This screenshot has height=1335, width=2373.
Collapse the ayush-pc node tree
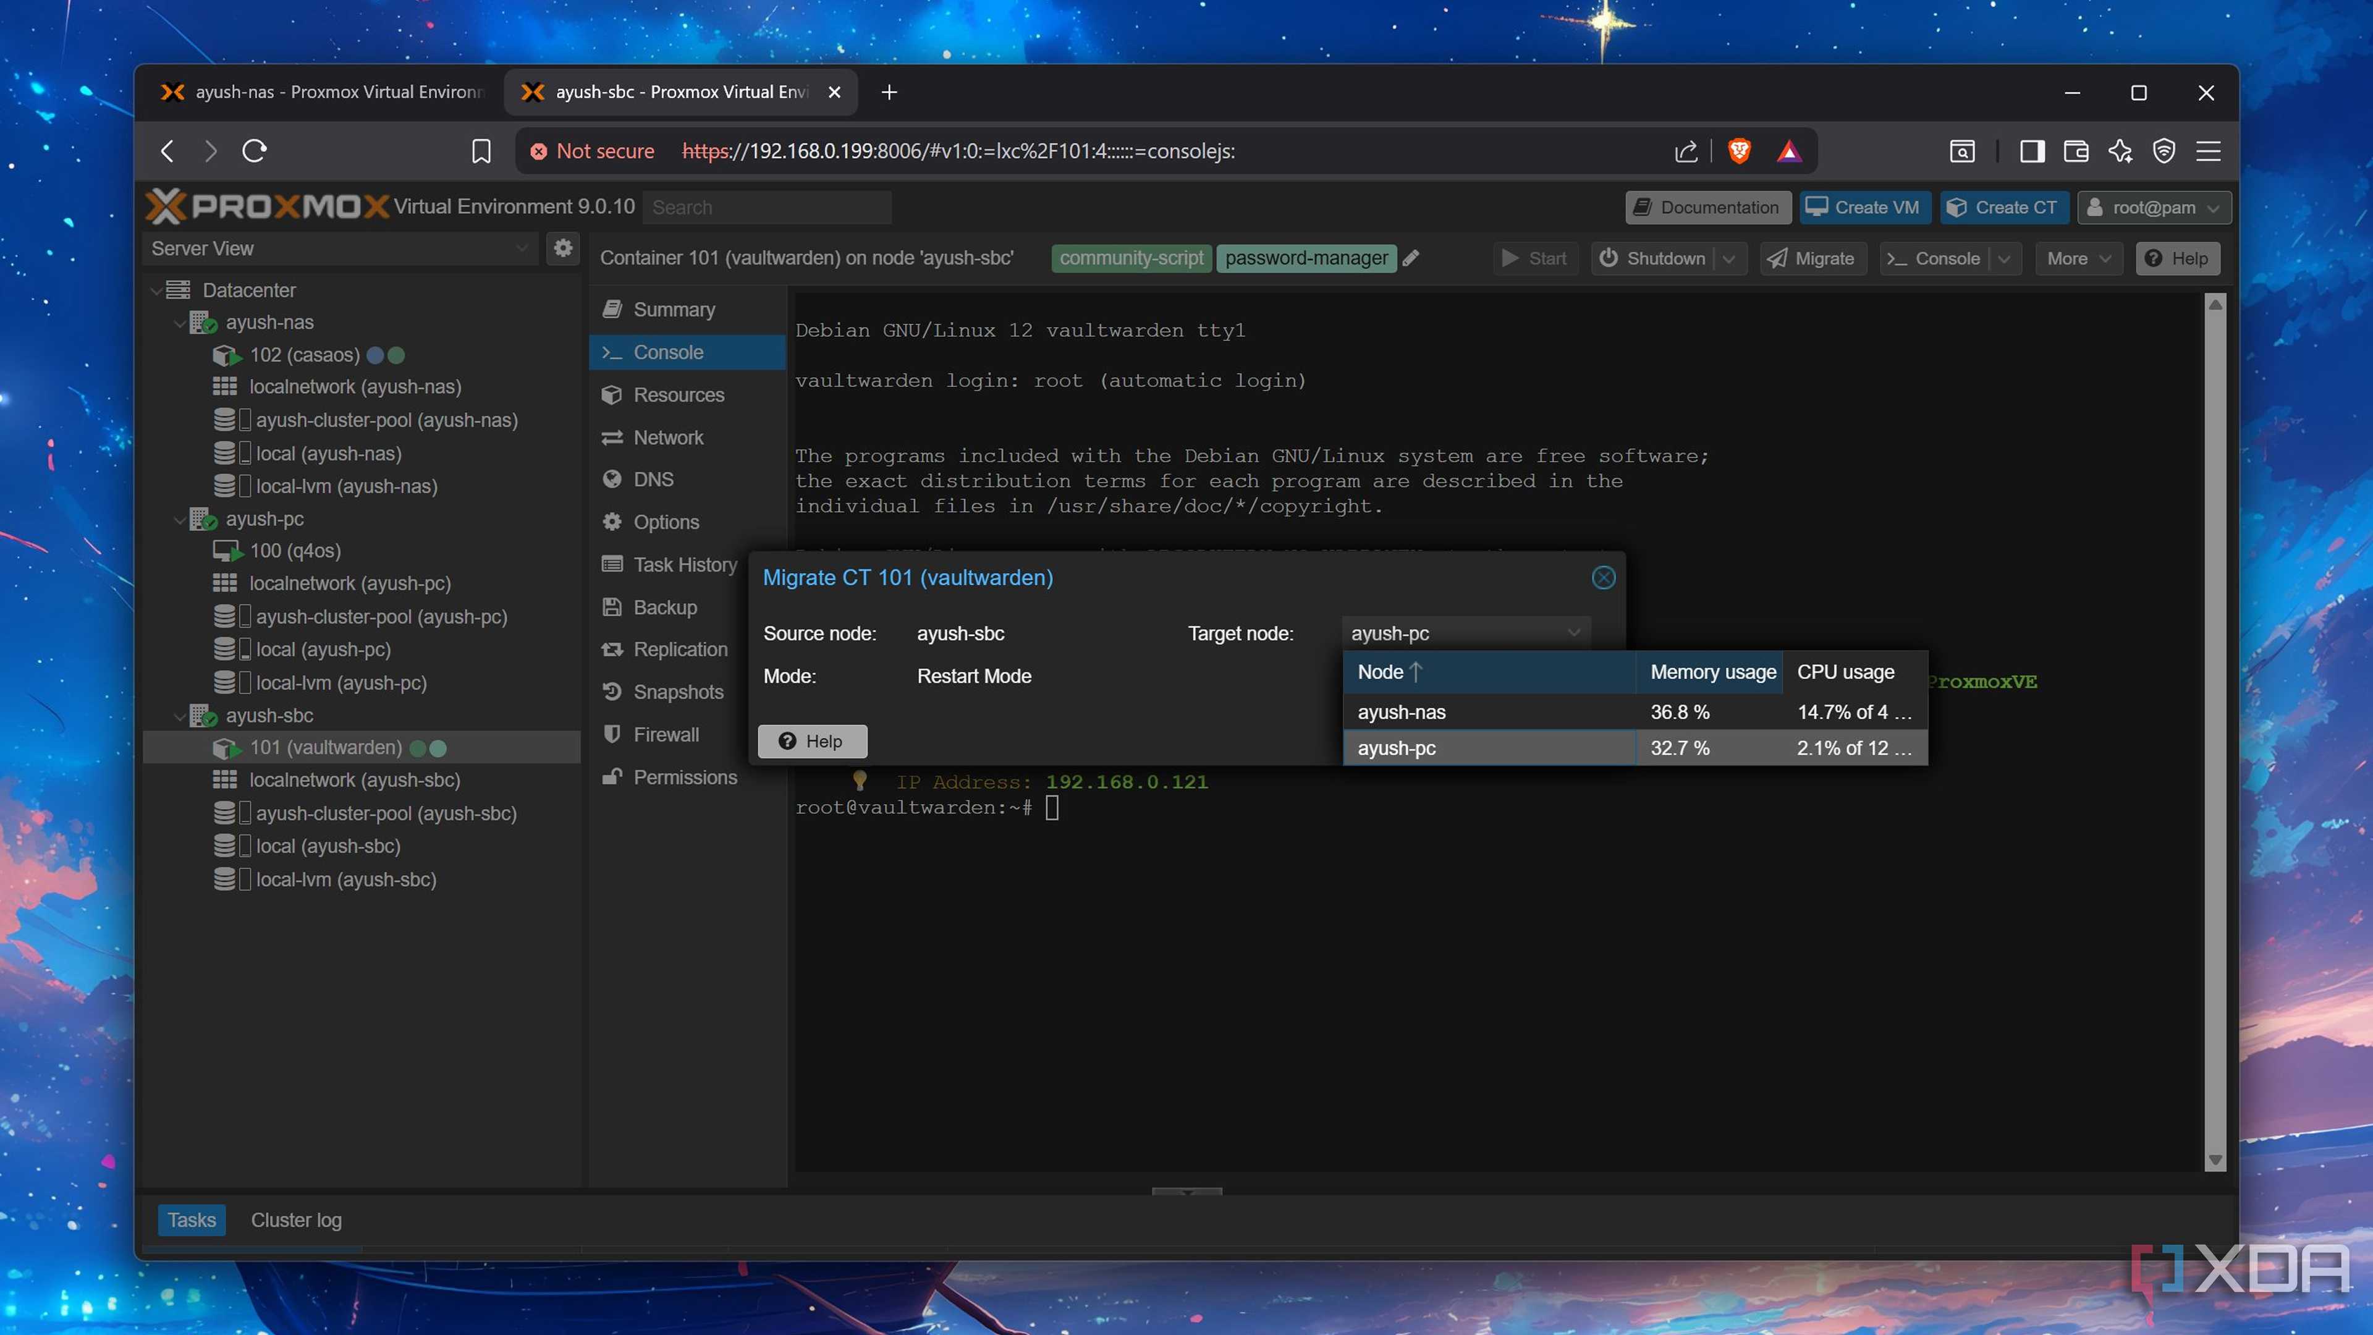(180, 520)
